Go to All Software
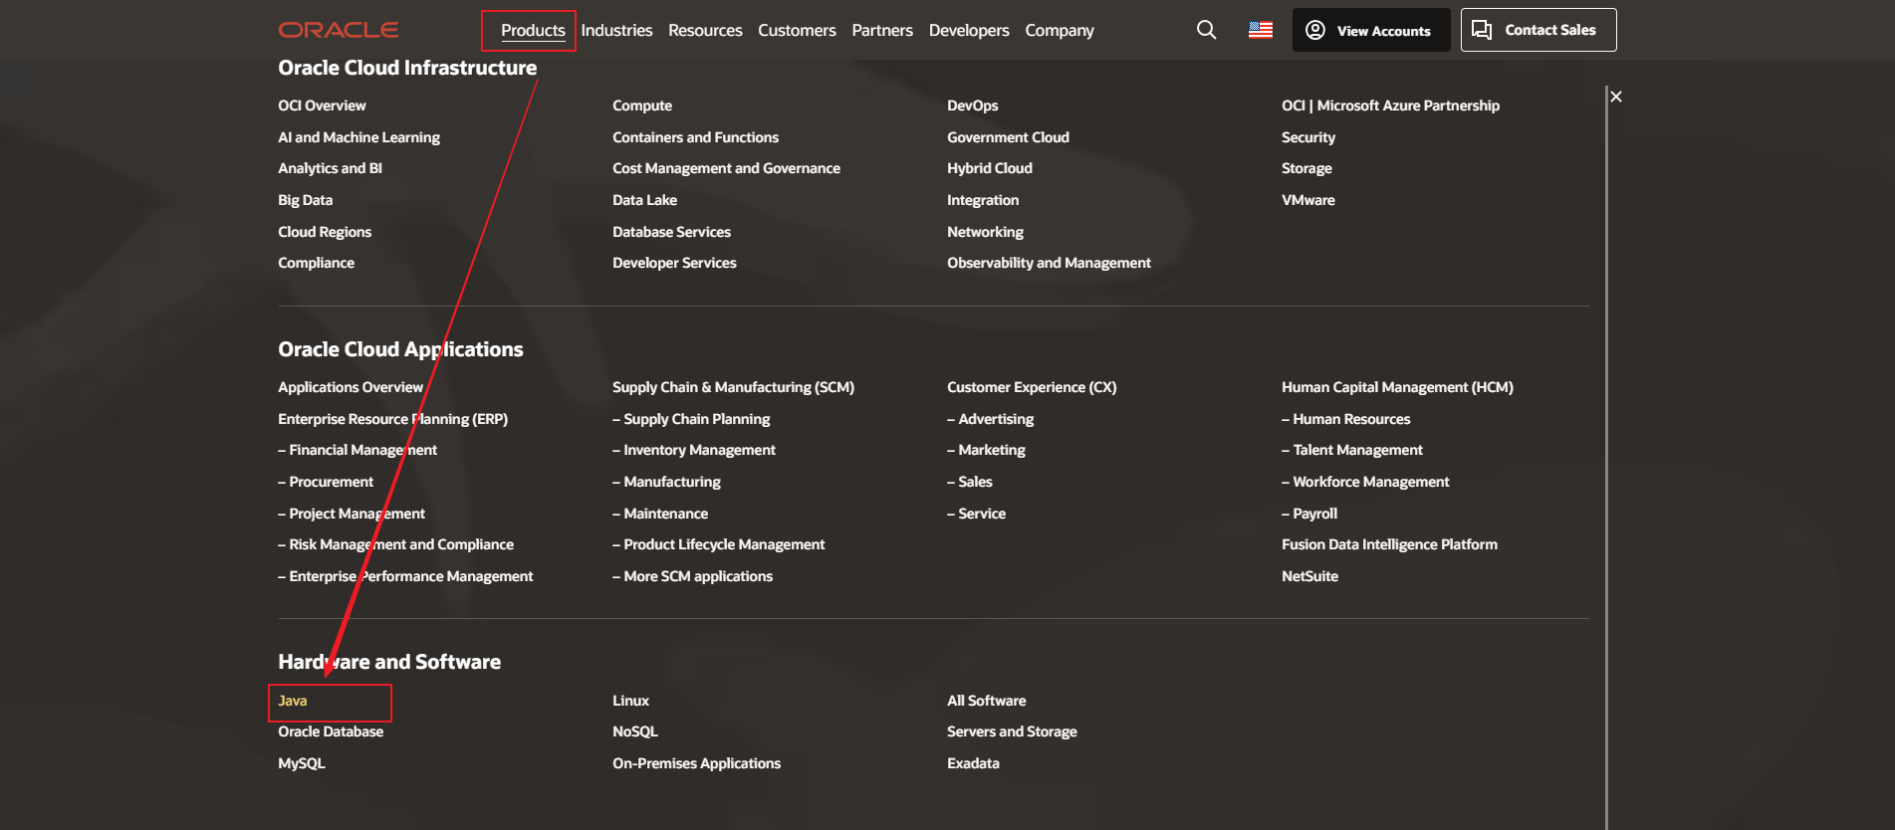The height and width of the screenshot is (830, 1895). (x=986, y=701)
